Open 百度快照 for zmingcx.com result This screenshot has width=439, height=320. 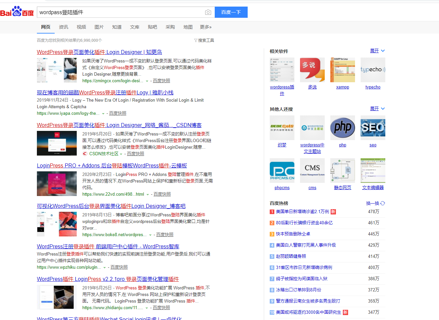[x=161, y=81]
